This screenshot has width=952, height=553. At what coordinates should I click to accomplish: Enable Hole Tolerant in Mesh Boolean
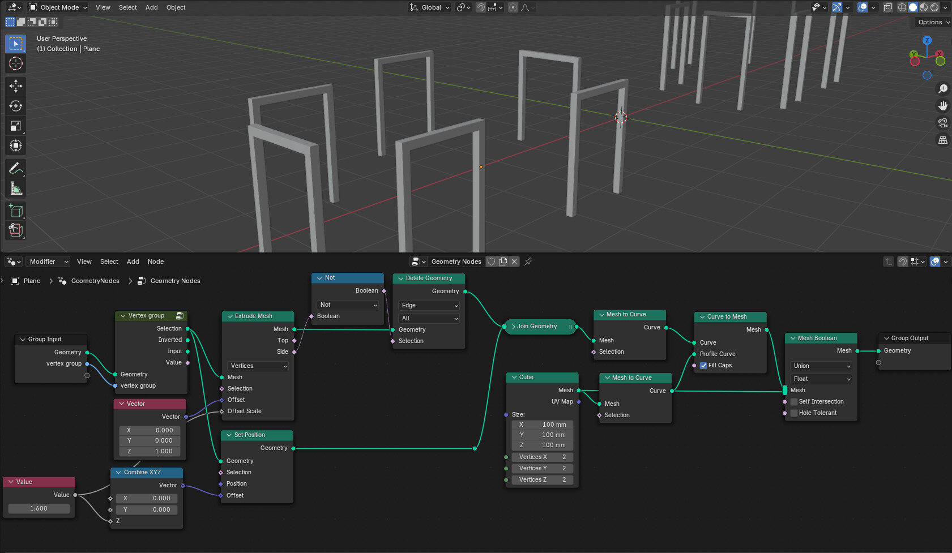tap(794, 413)
